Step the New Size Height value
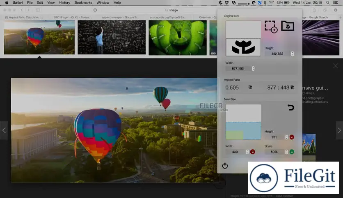Screen dimensions: 343x198 [286, 137]
